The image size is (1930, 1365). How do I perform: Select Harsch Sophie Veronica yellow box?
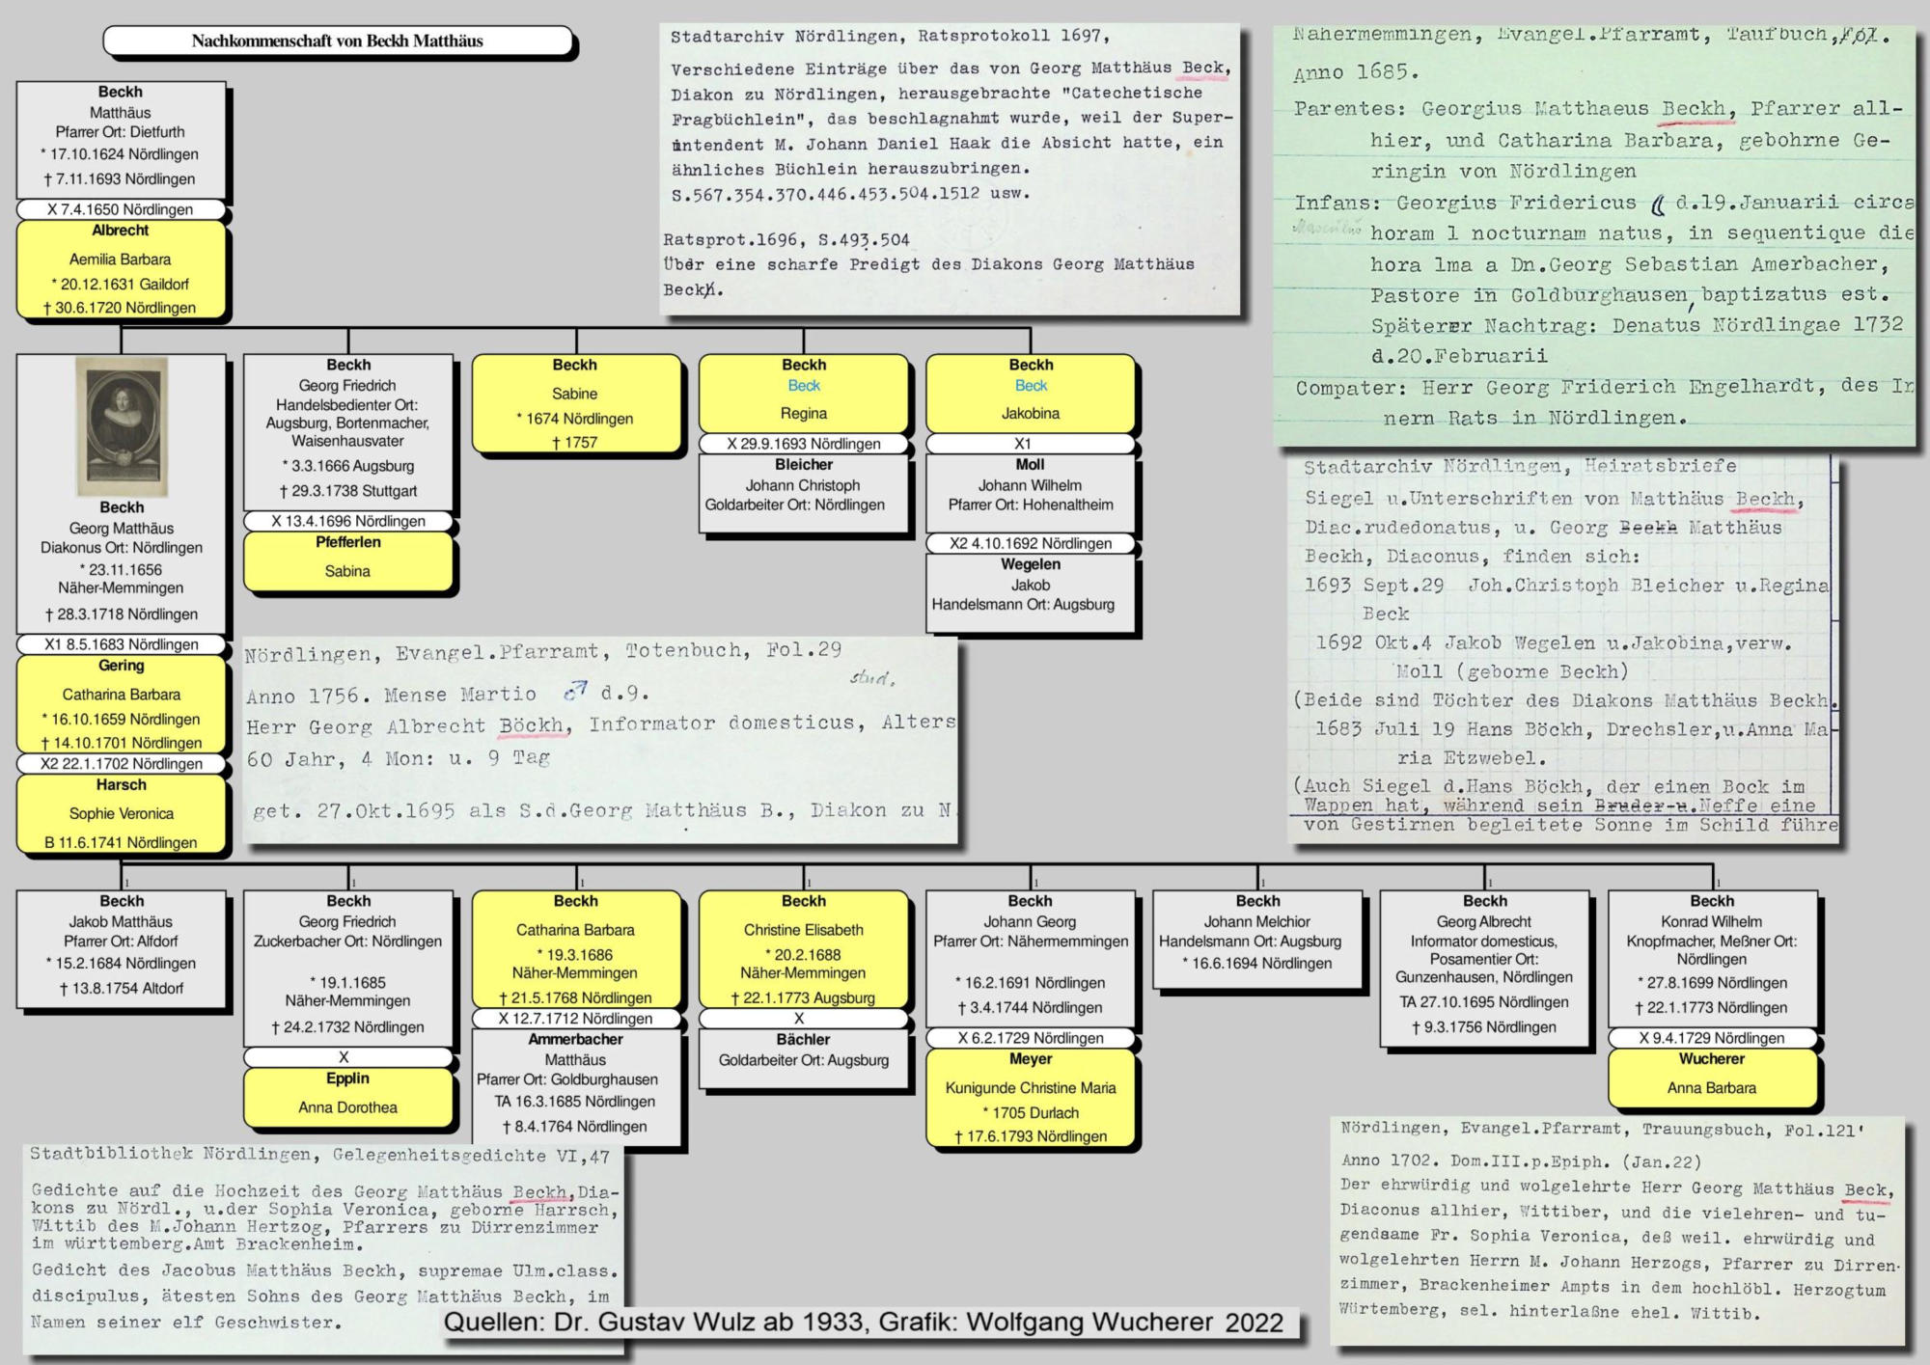pos(121,814)
